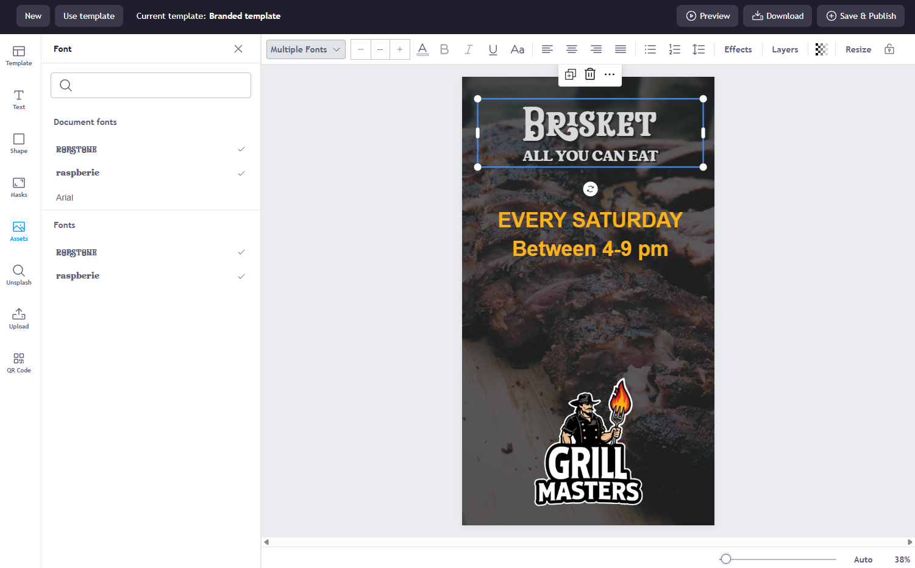Adjust the zoom slider
The width and height of the screenshot is (915, 568).
click(725, 558)
